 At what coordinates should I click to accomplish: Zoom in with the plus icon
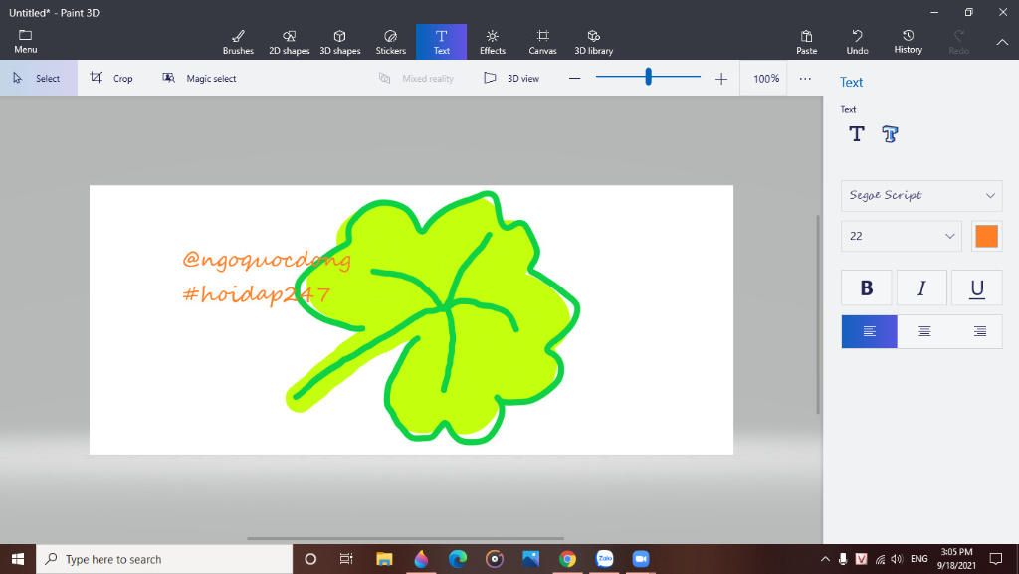[x=721, y=79]
